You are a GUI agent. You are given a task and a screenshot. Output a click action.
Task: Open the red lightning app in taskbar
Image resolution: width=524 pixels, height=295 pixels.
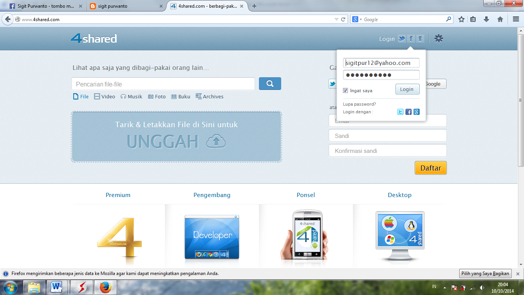[x=81, y=287]
